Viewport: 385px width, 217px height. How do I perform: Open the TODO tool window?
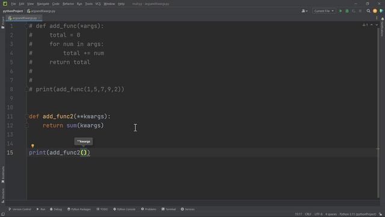pos(102,209)
